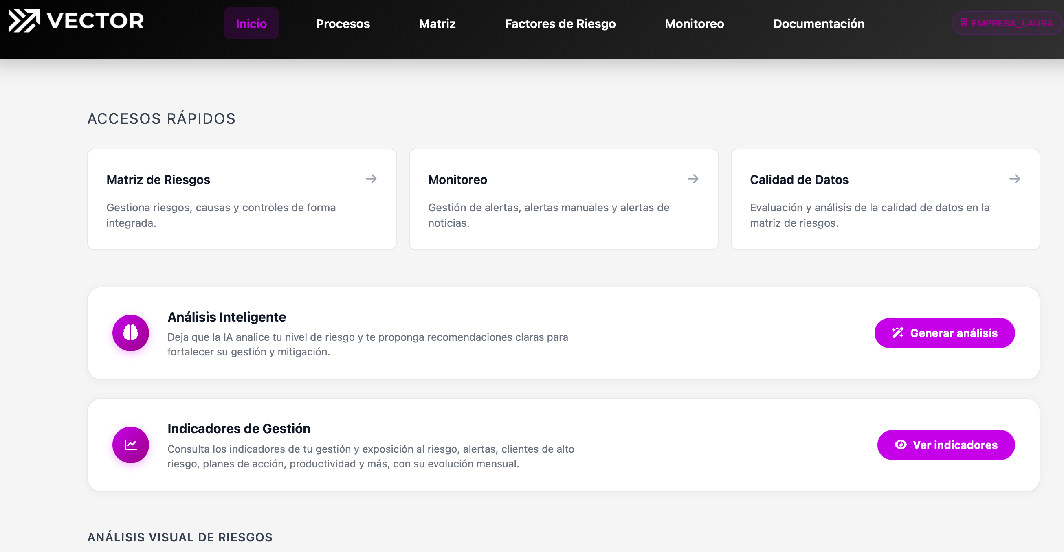Click the arrow on Matriz de Riesgos card

click(x=372, y=179)
